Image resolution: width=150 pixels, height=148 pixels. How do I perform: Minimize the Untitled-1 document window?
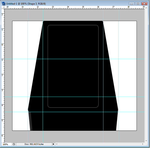pyautogui.click(x=132, y=4)
